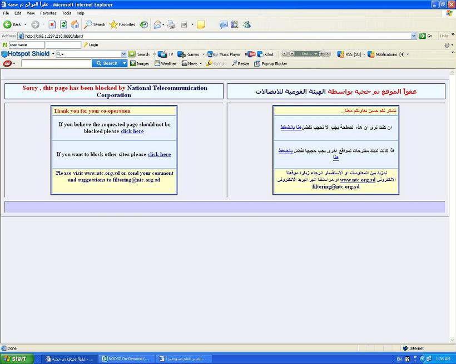Image resolution: width=456 pixels, height=364 pixels.
Task: Open the File menu
Action: click(6, 13)
